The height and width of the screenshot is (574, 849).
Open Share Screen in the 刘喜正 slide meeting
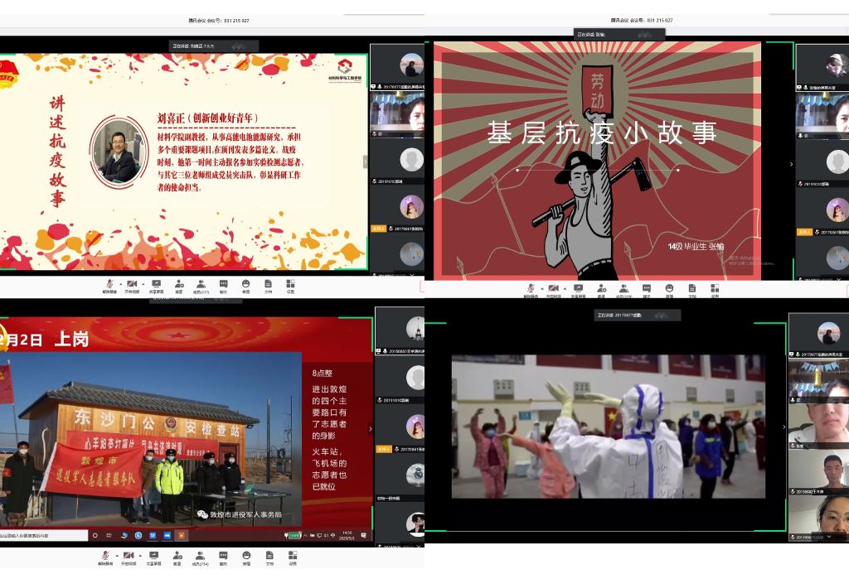coord(156,287)
